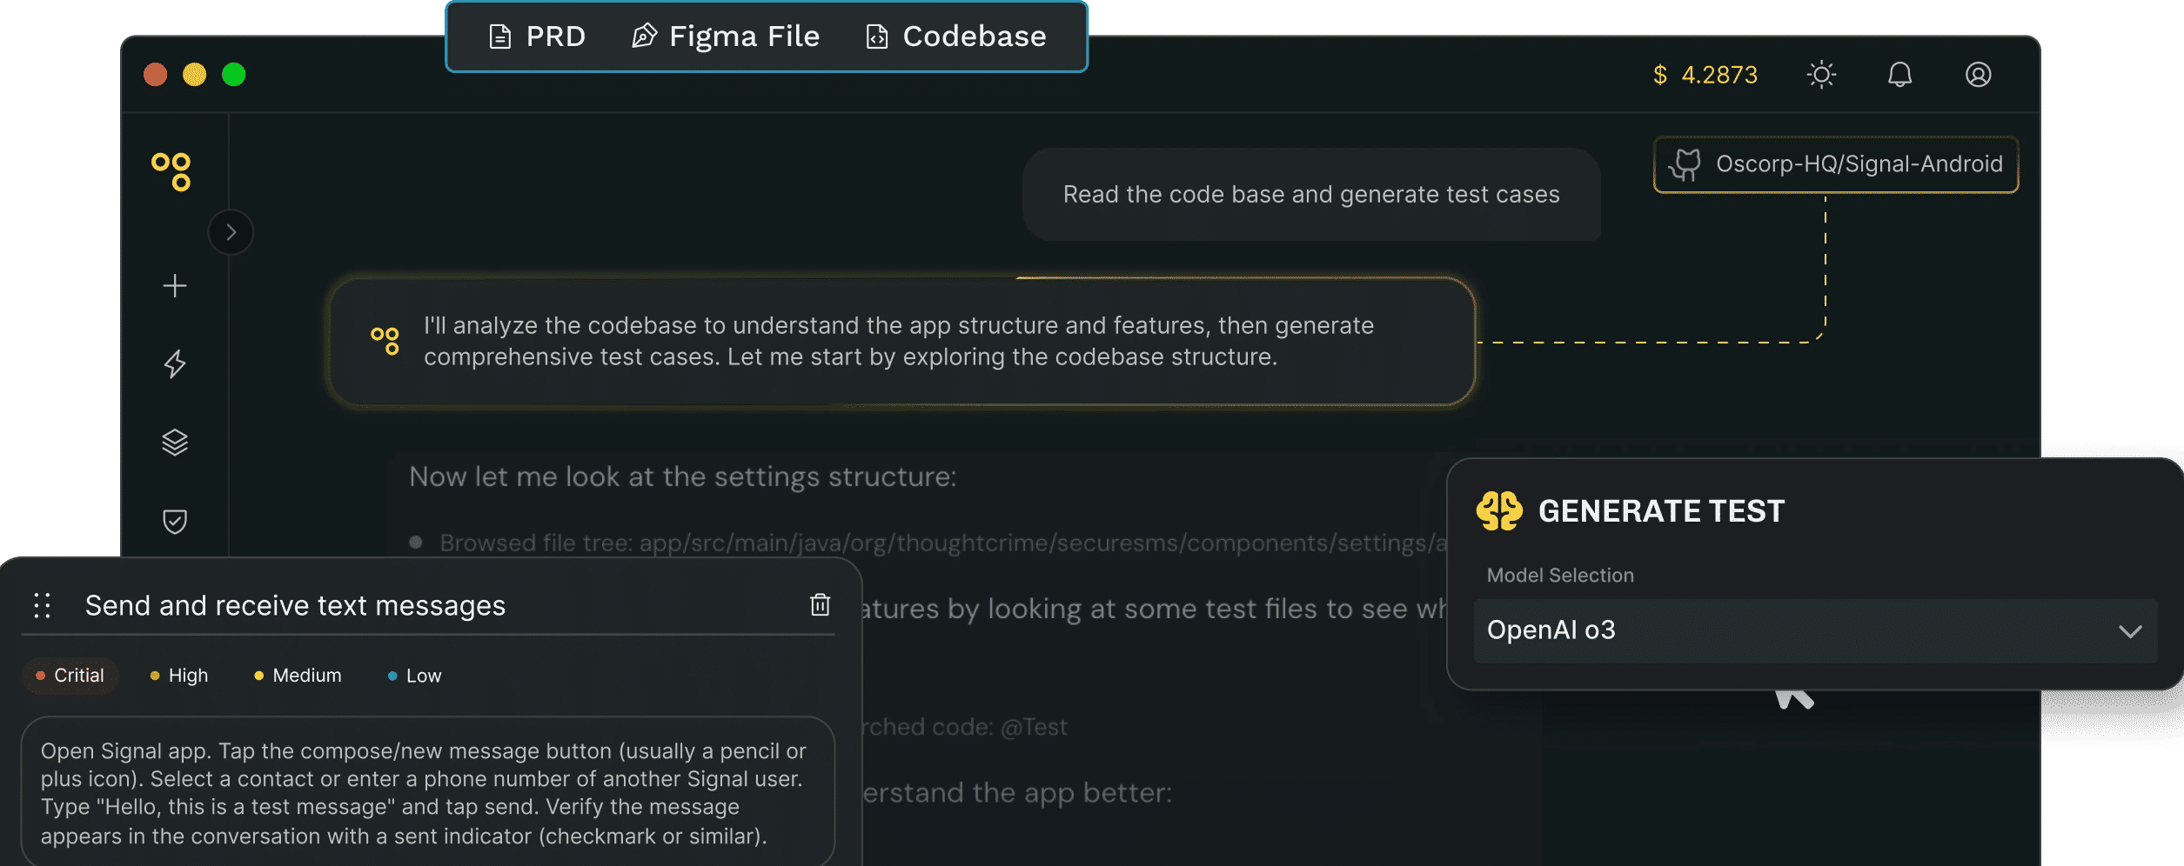Select the Critical priority chip

click(x=70, y=675)
